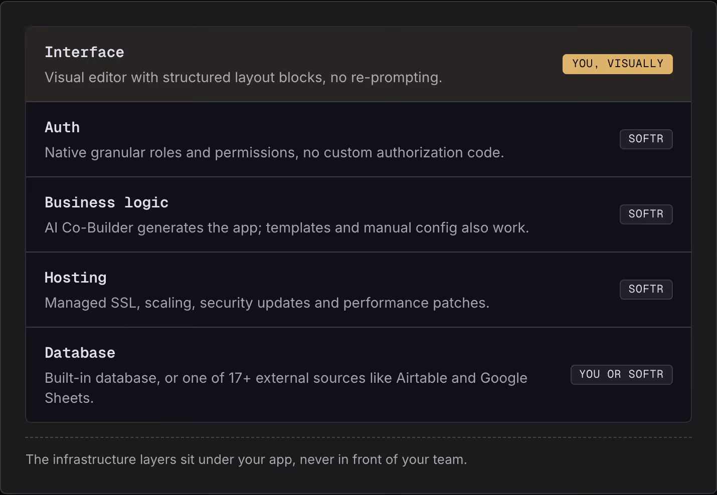This screenshot has height=495, width=717.
Task: Click 'The infrastructure layers sit under your app' caption
Action: (246, 459)
